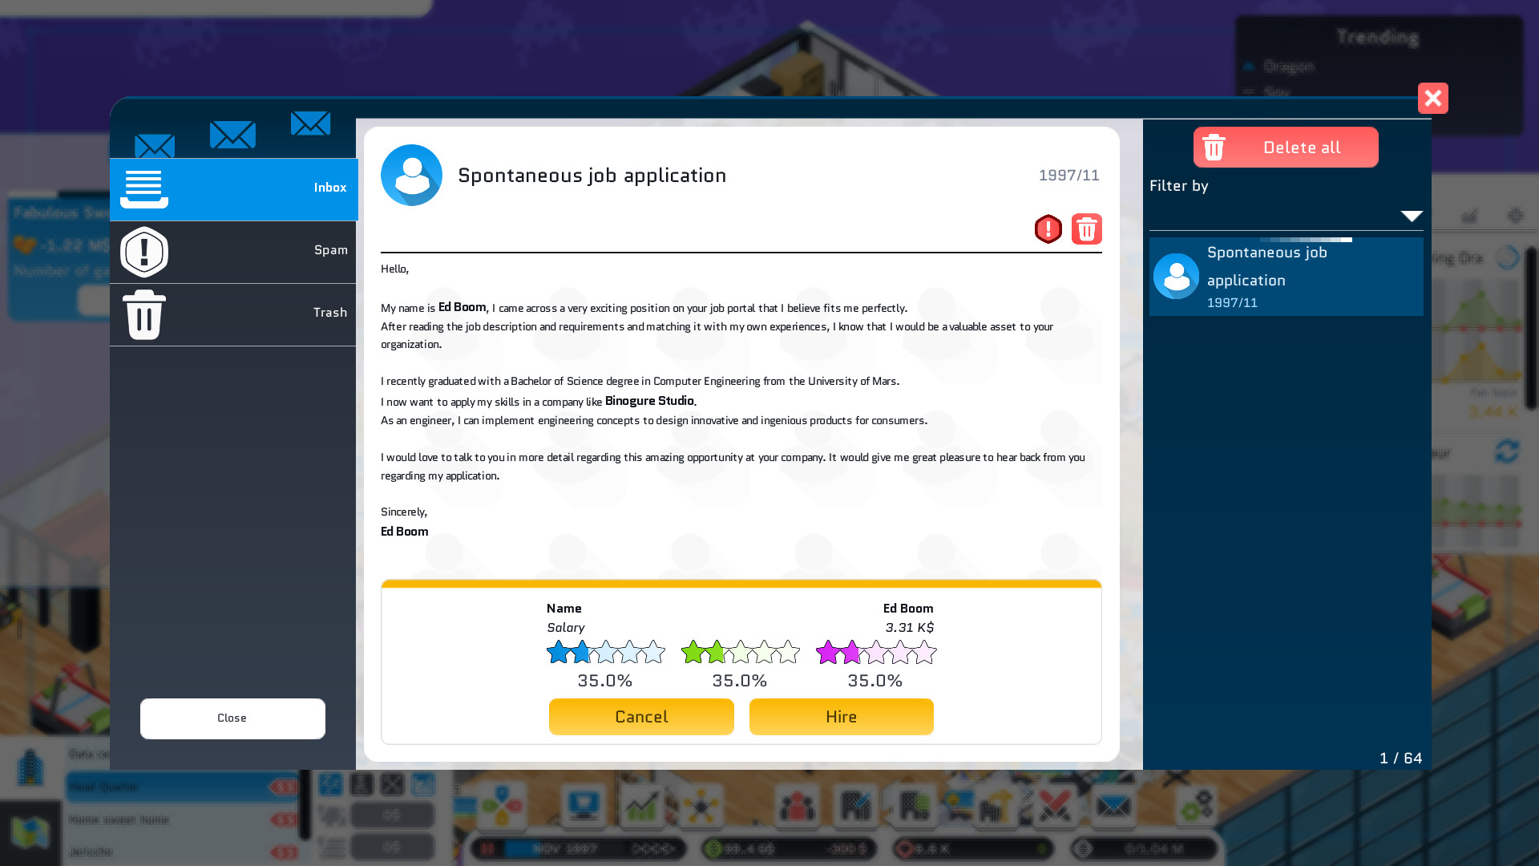The image size is (1539, 866).
Task: Select the Hire button for Ed Boom
Action: click(840, 716)
